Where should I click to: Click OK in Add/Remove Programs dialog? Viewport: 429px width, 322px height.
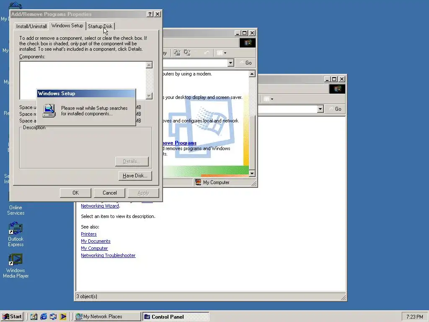pos(75,193)
